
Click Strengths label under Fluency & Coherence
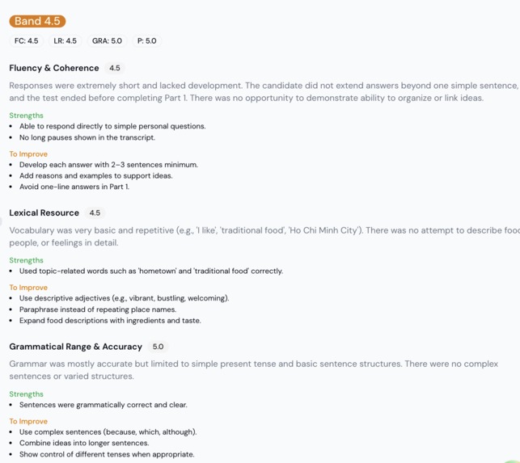[26, 116]
